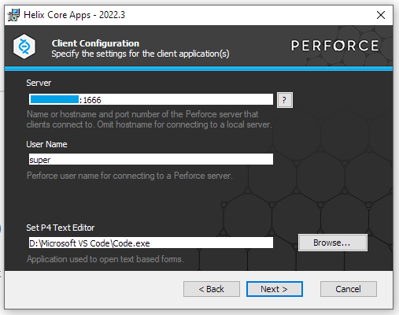Click the User Name label

46,144
